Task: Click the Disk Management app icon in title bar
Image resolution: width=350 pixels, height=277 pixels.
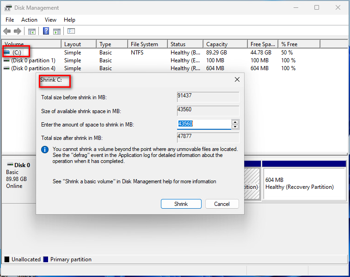Action: pos(8,8)
